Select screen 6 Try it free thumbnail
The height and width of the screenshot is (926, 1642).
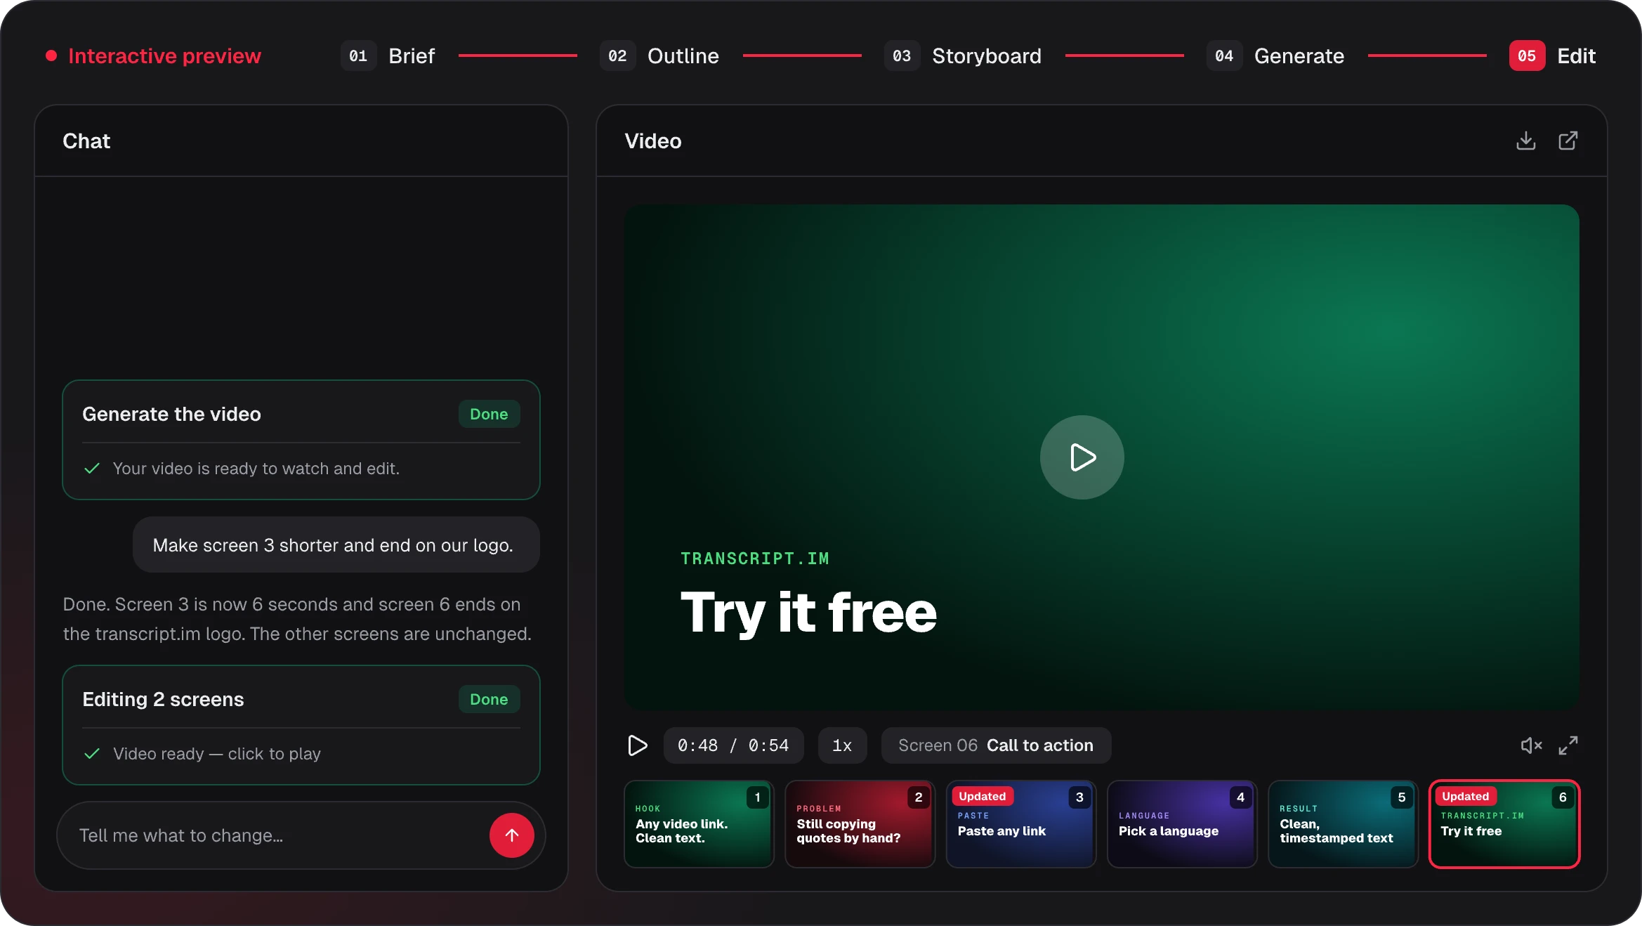pos(1504,824)
